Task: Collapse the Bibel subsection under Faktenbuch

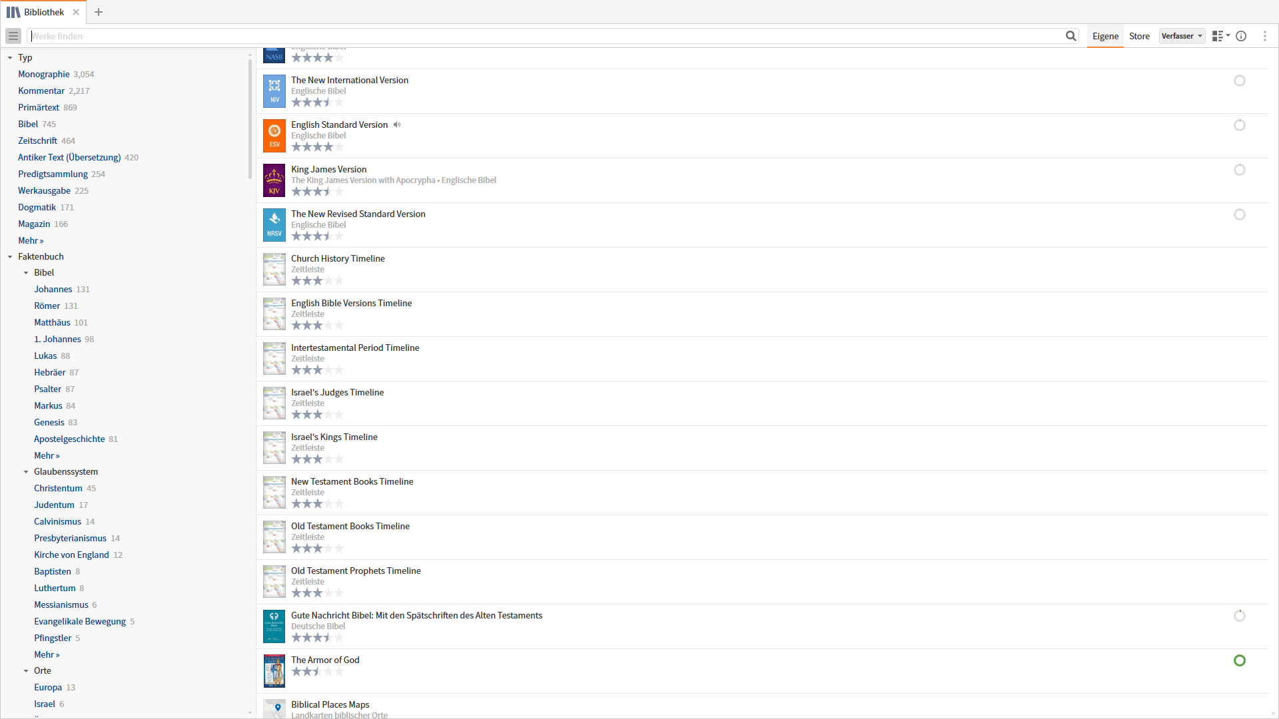Action: pyautogui.click(x=26, y=273)
